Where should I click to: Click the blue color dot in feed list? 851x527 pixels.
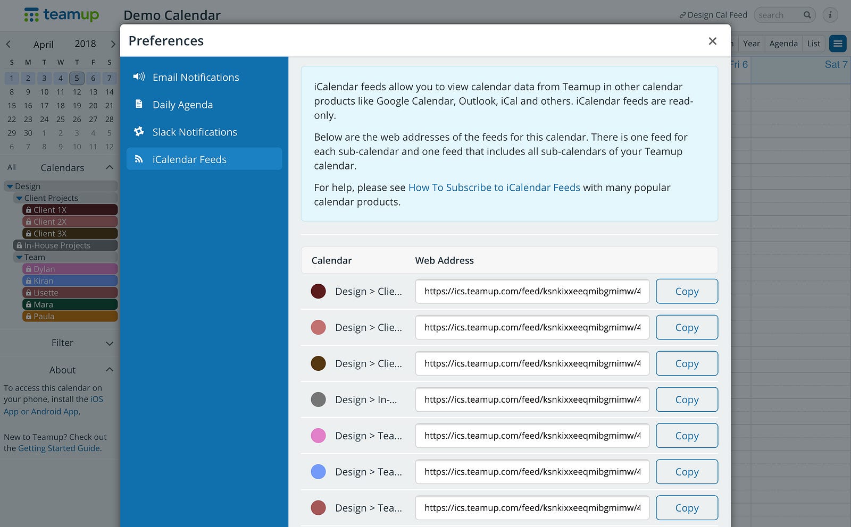[318, 472]
